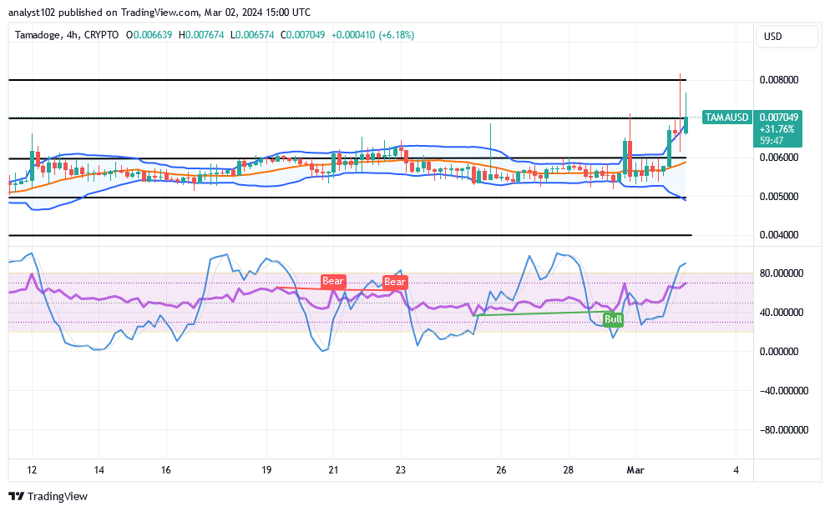Click the date label 14 on time axis

(x=99, y=470)
